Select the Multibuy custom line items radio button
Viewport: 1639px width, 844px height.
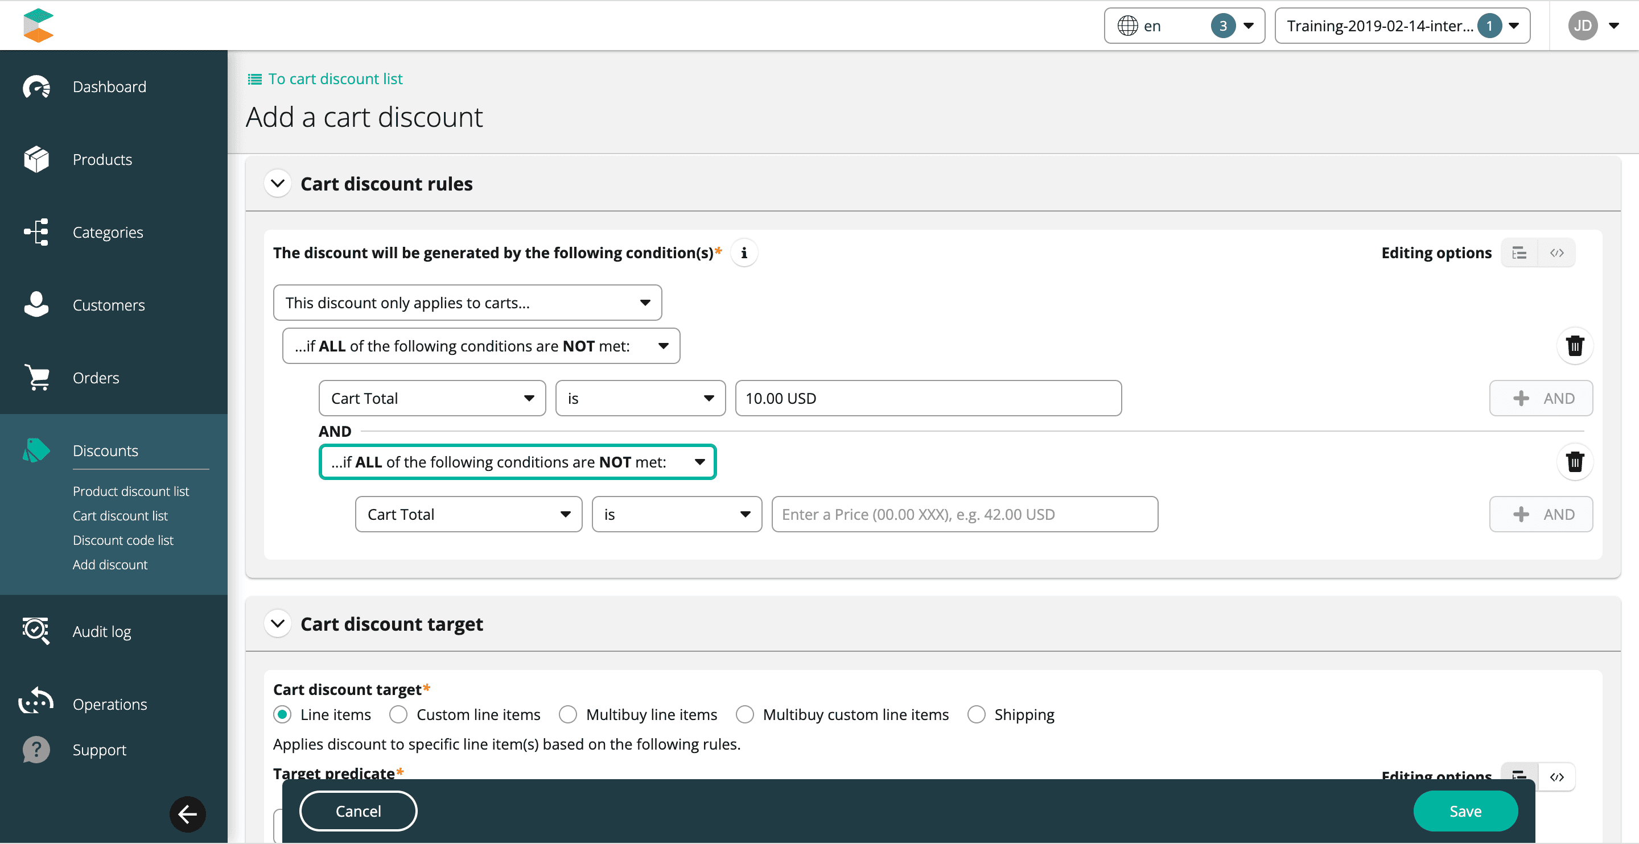coord(744,714)
